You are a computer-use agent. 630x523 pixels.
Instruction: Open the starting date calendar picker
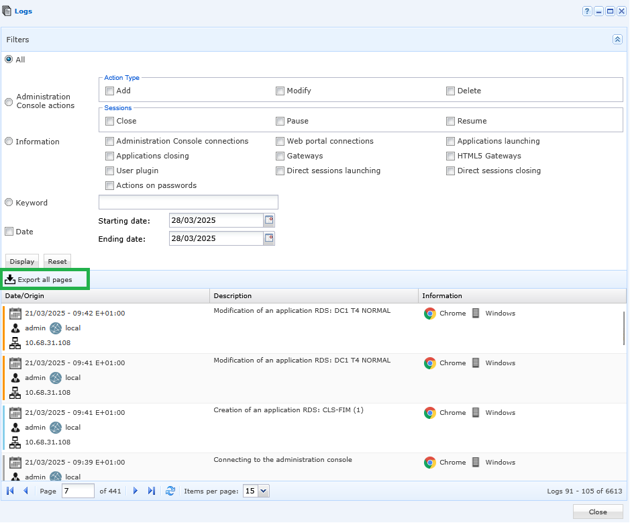point(269,220)
